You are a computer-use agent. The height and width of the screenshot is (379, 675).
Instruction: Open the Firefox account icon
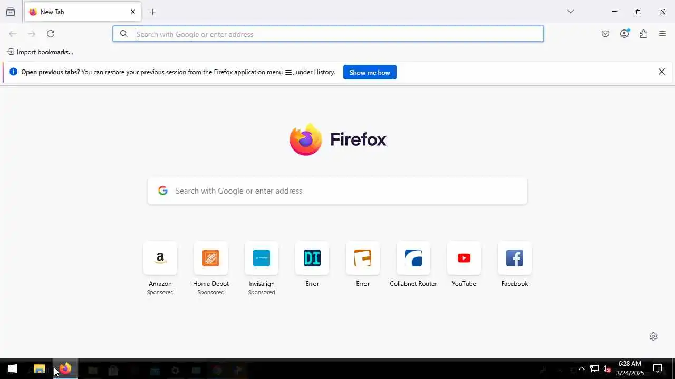pos(624,34)
